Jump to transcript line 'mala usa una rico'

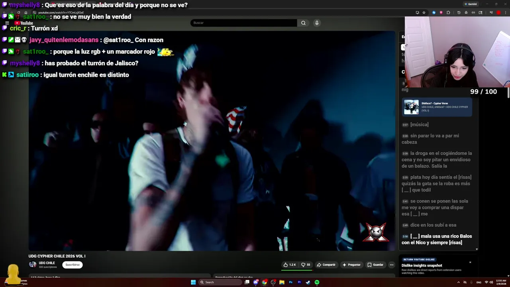[437, 239]
